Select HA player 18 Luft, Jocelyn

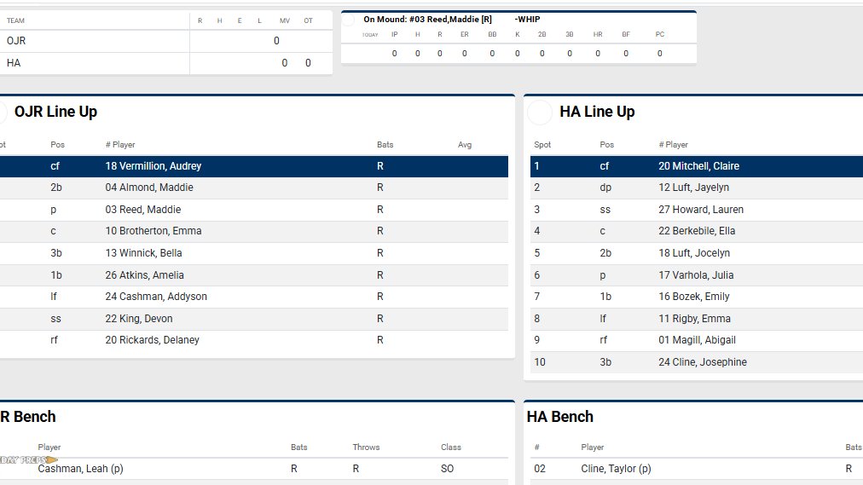tap(694, 253)
